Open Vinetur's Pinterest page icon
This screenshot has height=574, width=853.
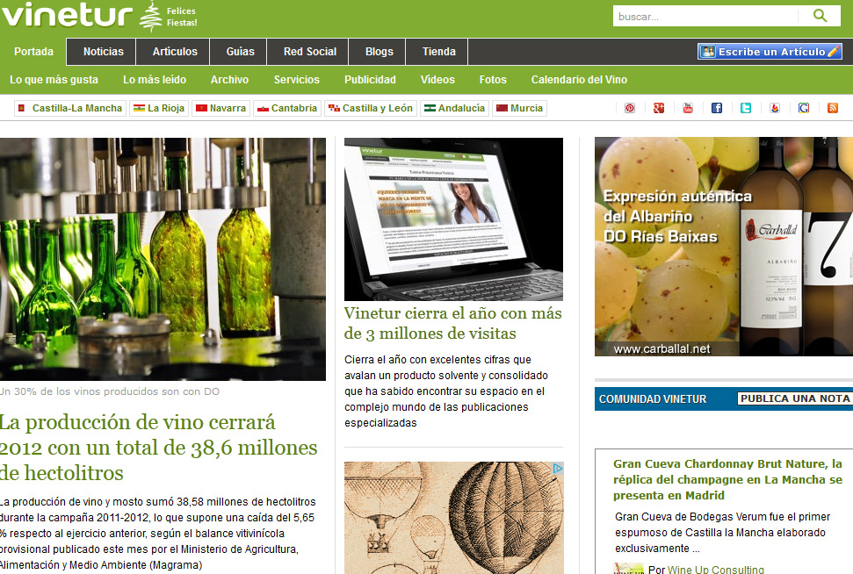[x=629, y=108]
